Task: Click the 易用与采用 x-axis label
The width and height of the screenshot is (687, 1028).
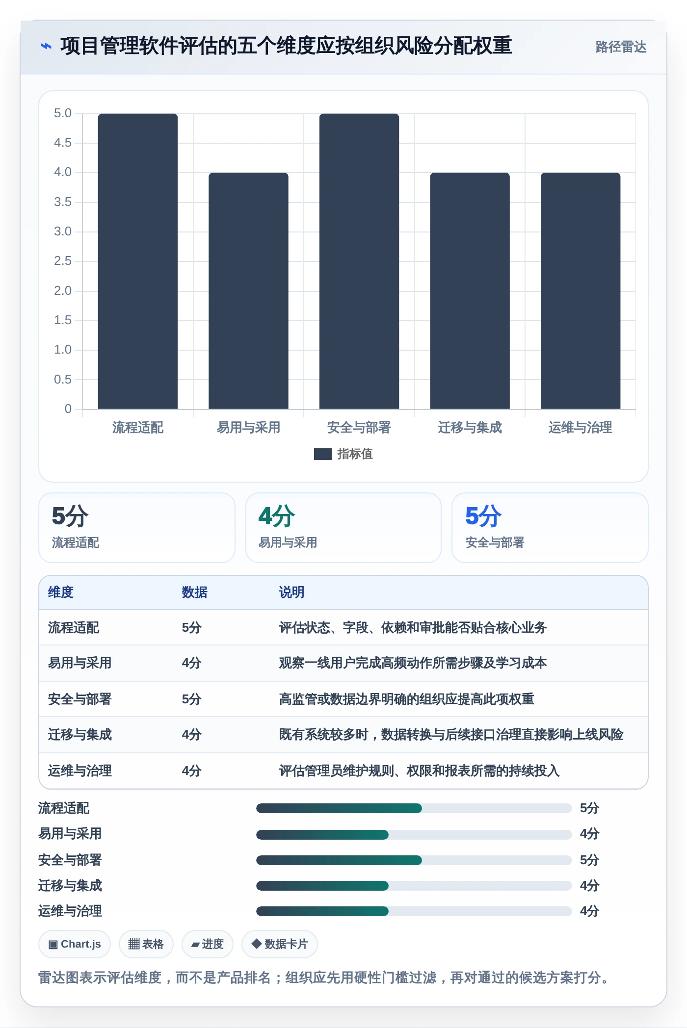Action: click(248, 428)
